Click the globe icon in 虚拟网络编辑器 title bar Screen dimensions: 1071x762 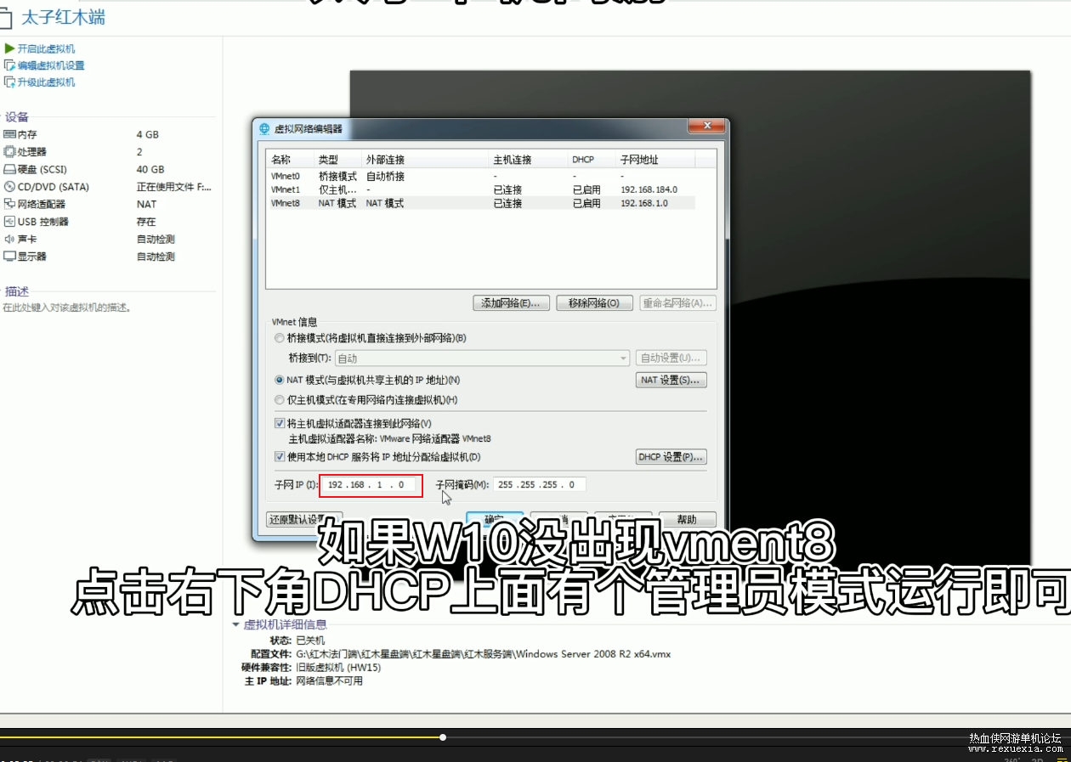tap(264, 128)
